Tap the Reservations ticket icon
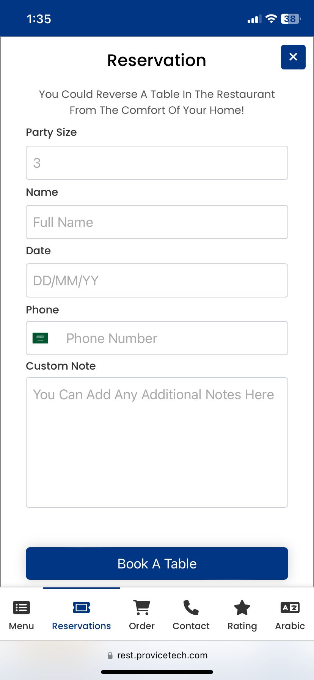The image size is (314, 680). point(82,608)
